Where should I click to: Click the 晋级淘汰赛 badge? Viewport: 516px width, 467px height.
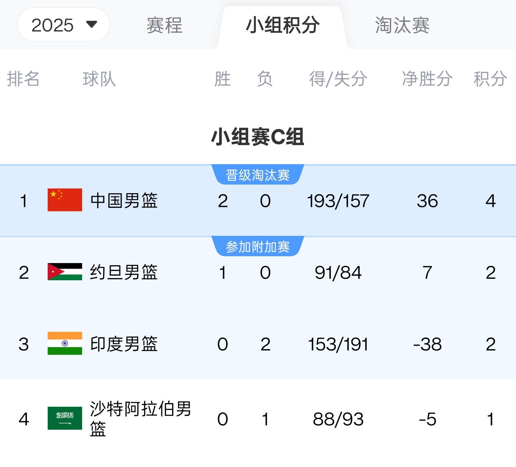click(x=258, y=175)
